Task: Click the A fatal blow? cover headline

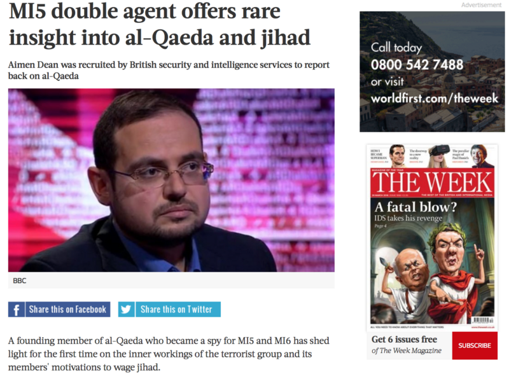Action: pos(415,207)
